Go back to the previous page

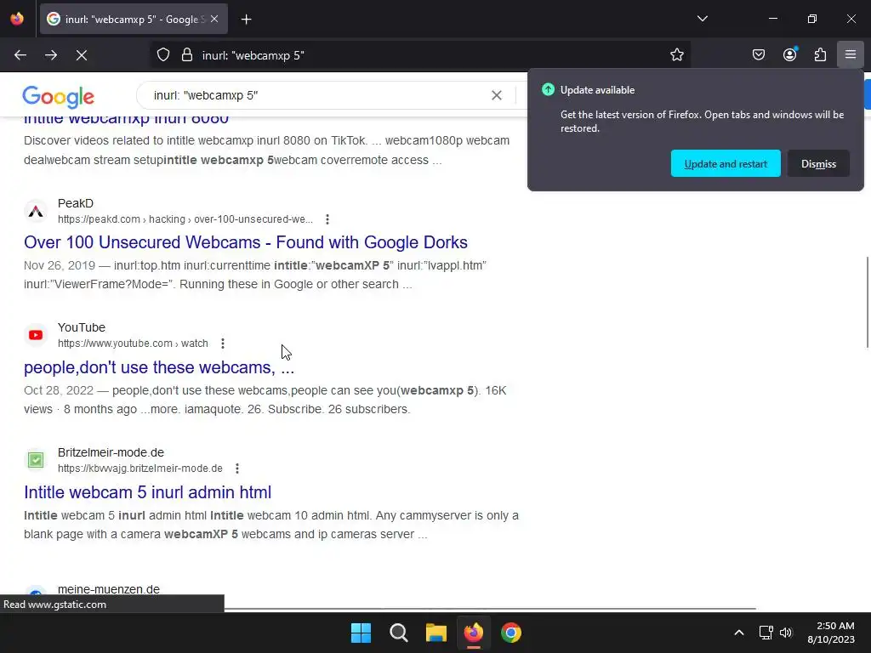click(x=20, y=55)
